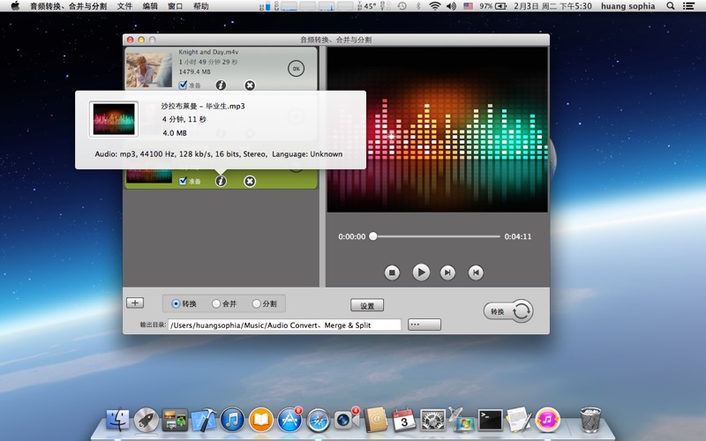Browse output folder with the ... button

tap(424, 325)
